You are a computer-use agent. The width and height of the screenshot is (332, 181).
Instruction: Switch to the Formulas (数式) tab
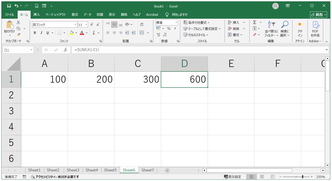[x=75, y=15]
